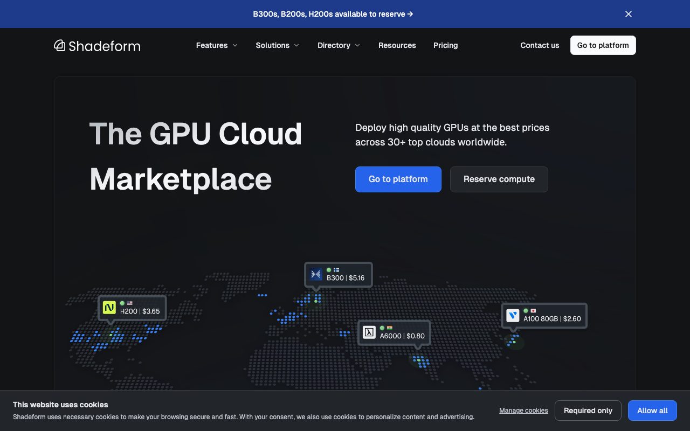Go to the Pricing page
Image resolution: width=690 pixels, height=431 pixels.
point(446,45)
